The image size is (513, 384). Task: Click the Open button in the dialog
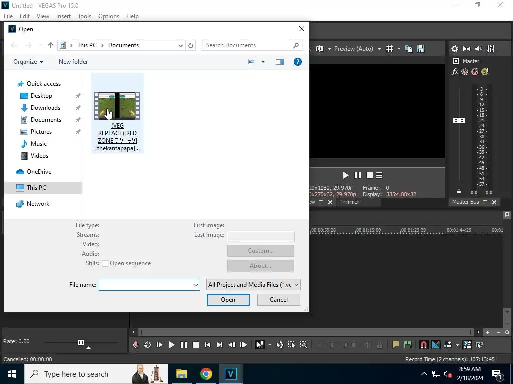(228, 300)
